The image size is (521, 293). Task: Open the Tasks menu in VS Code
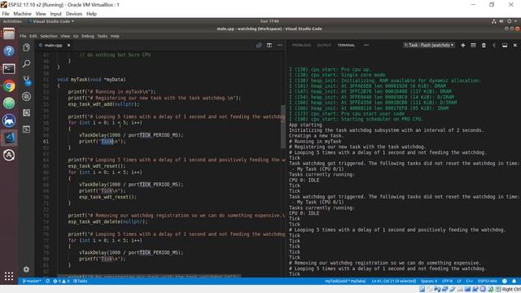pos(103,36)
